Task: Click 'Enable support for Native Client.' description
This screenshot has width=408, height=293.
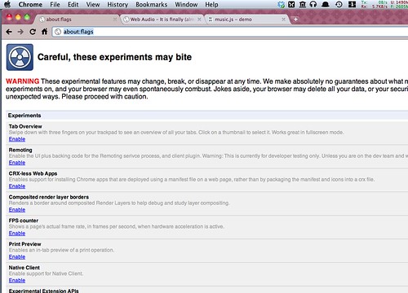Action: point(46,273)
